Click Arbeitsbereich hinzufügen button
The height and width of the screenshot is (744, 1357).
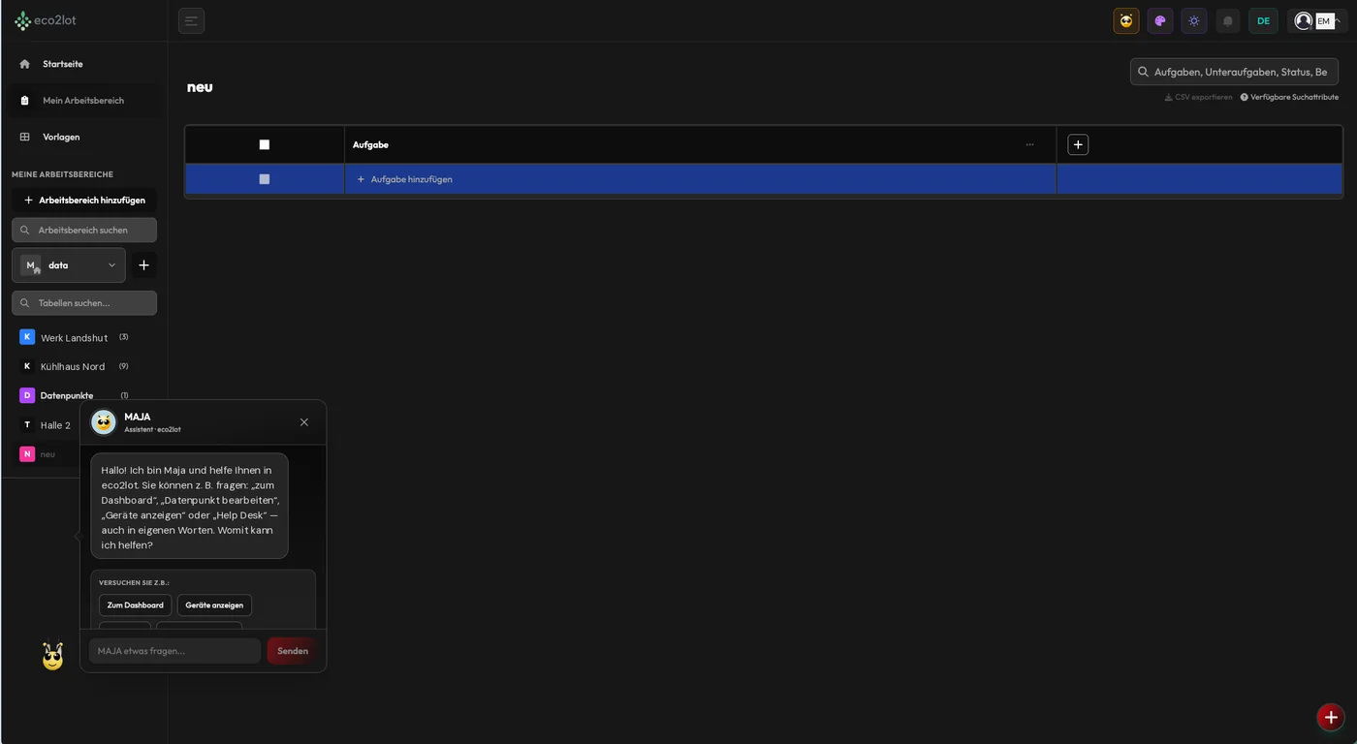pos(84,201)
